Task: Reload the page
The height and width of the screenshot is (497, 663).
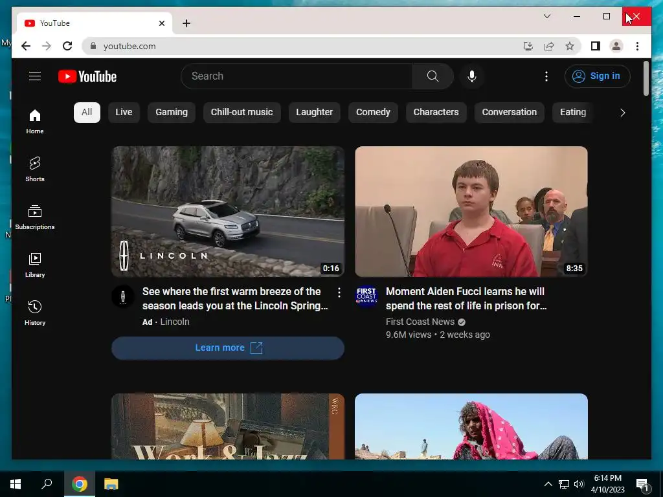Action: [x=67, y=46]
